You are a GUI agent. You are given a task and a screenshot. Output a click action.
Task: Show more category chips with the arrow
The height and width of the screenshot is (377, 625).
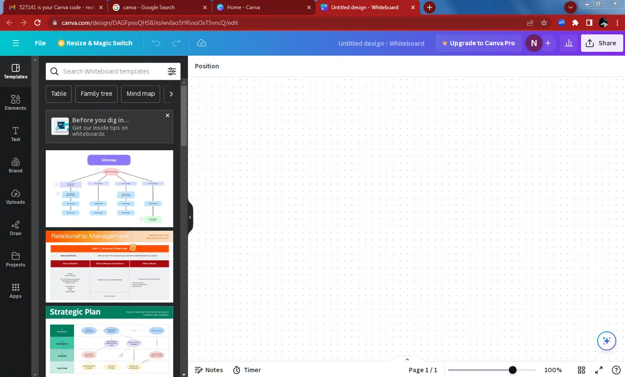click(171, 94)
